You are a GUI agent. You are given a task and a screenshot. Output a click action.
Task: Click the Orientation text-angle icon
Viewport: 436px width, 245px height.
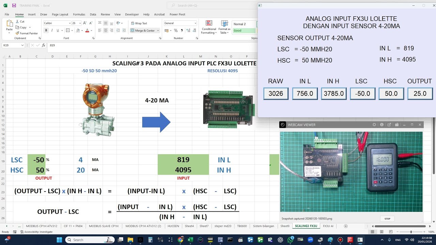click(118, 23)
